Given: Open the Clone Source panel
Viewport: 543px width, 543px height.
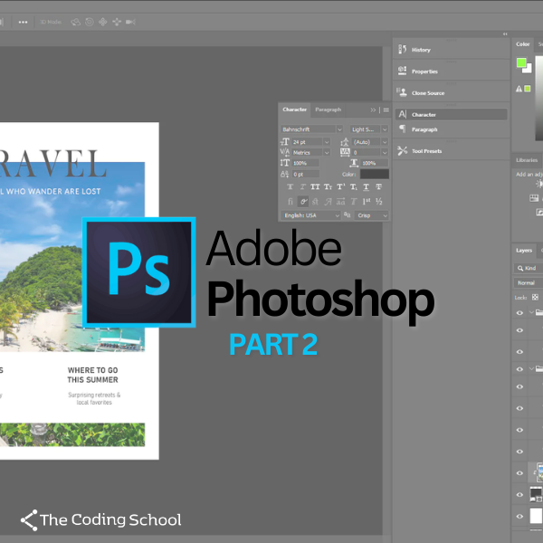Looking at the screenshot, I should [x=427, y=93].
